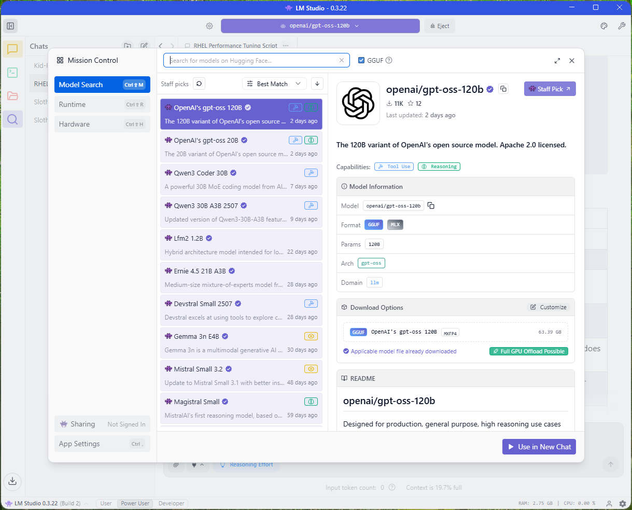
Task: Open the Discover search icon in the sidebar
Action: 12,120
